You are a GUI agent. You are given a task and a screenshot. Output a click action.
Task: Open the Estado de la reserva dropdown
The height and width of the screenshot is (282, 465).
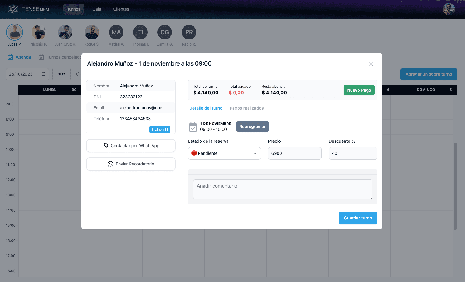224,153
